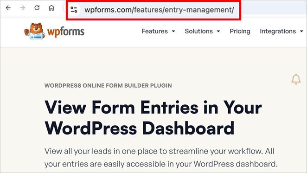This screenshot has width=307, height=173.
Task: Open the browser home page icon
Action: pos(51,8)
